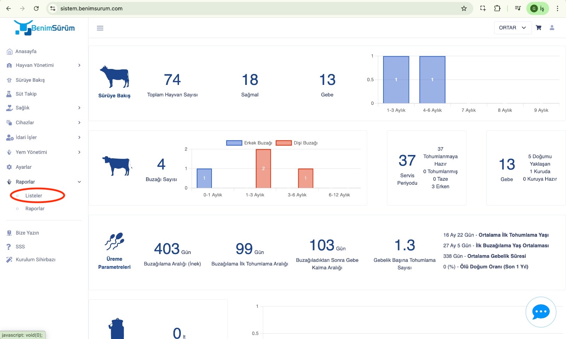The image size is (566, 339).
Task: Click the İdari İşler users-gear icon
Action: (x=10, y=138)
